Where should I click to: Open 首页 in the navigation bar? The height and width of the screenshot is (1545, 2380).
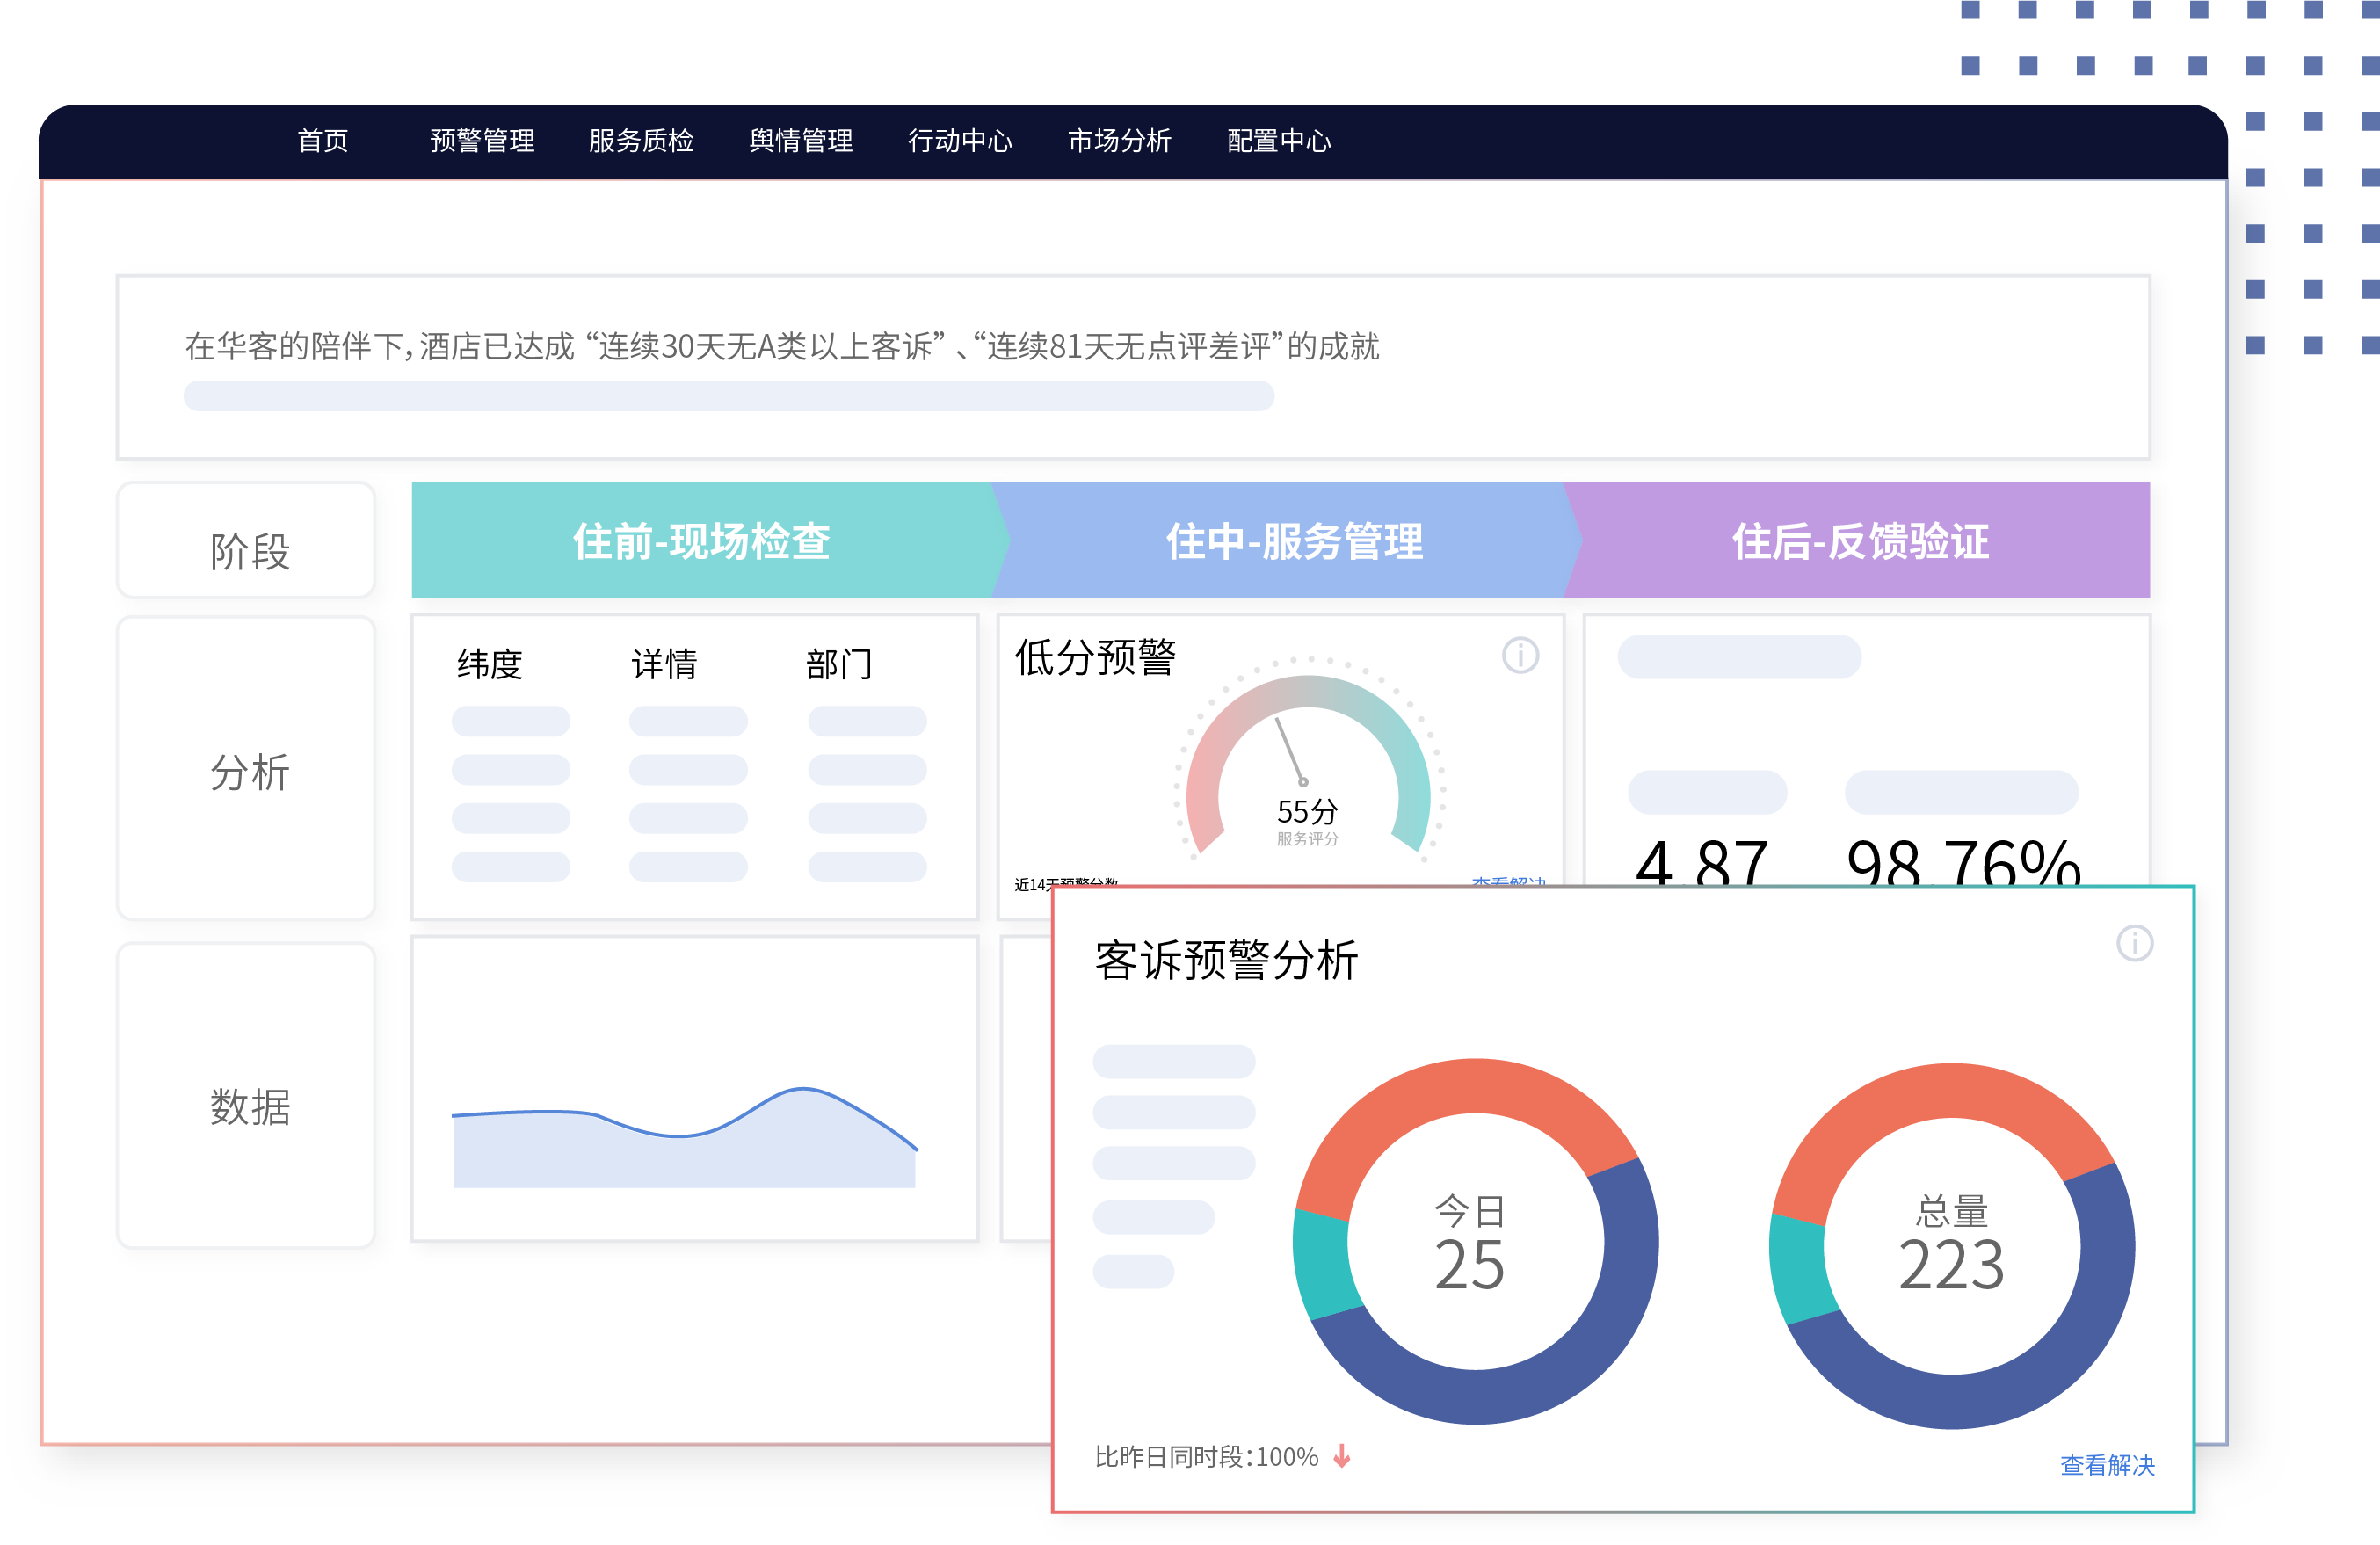[323, 141]
